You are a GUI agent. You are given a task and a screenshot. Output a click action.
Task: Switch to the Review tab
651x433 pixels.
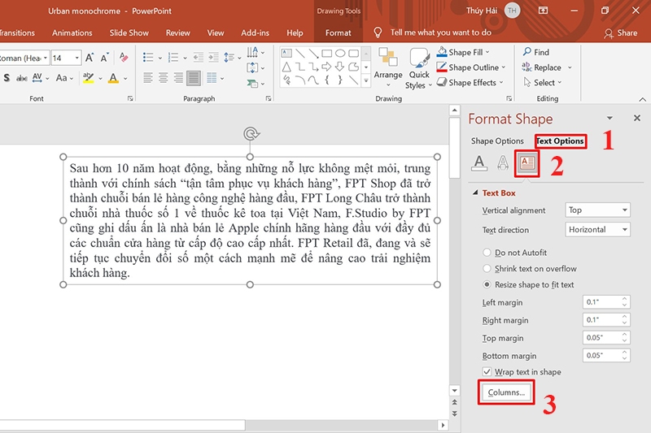coord(177,32)
